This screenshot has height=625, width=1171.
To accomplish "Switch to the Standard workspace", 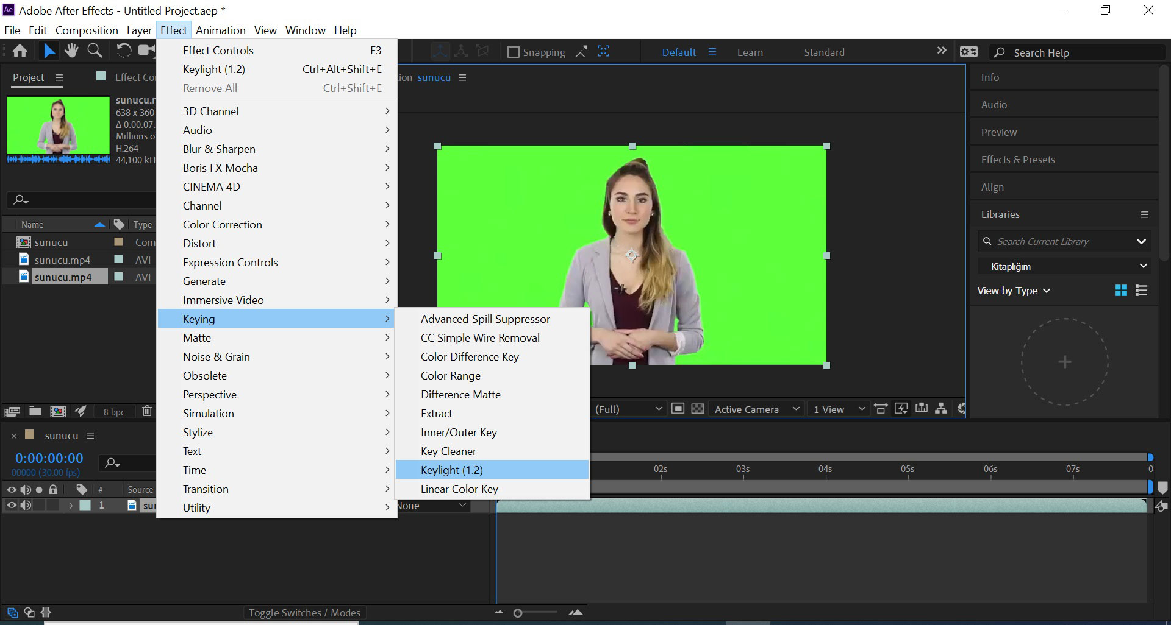I will tap(824, 52).
